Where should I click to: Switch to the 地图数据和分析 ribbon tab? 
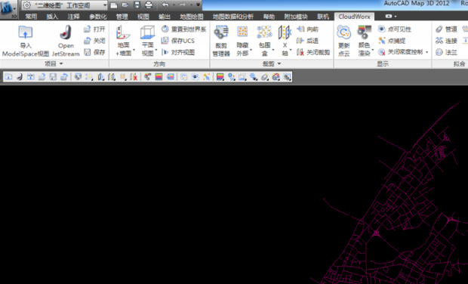pyautogui.click(x=233, y=17)
